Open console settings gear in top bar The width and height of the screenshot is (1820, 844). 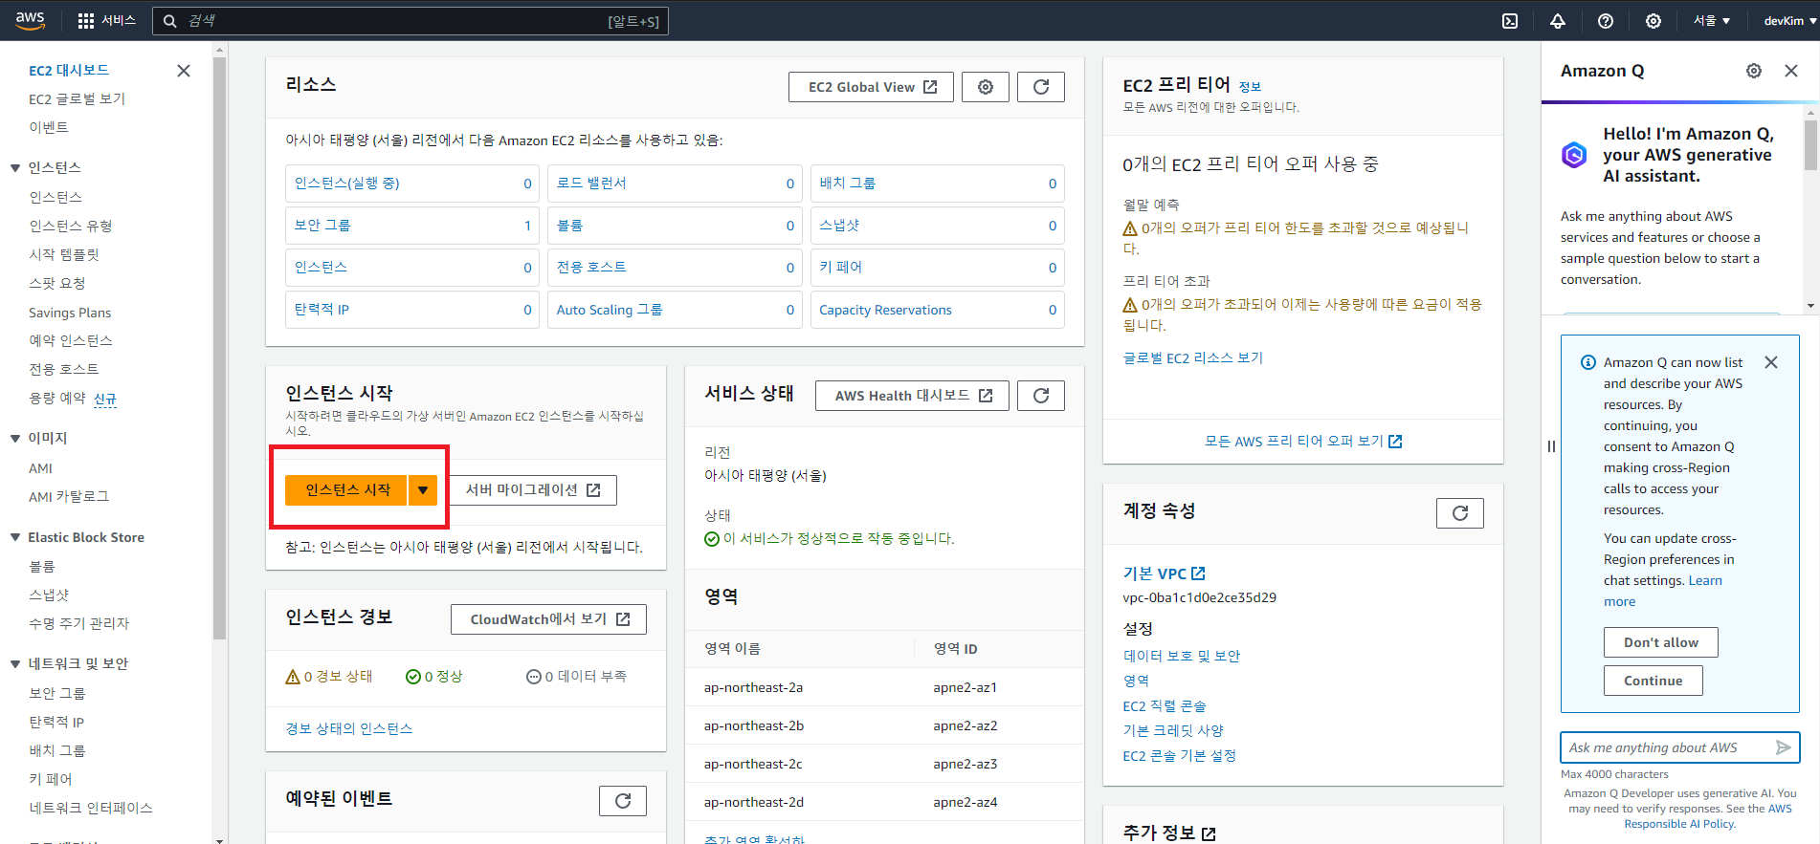(1654, 21)
